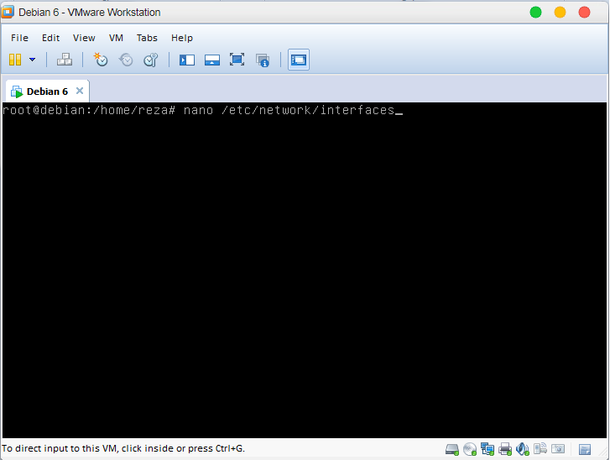Image resolution: width=610 pixels, height=460 pixels.
Task: Select the Debian 6 tab
Action: [x=47, y=91]
